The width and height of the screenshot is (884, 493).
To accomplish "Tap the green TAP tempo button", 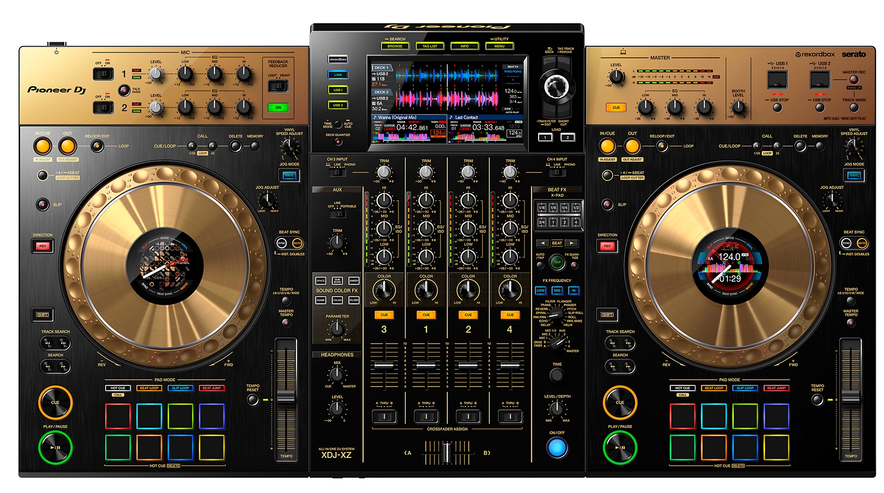I will 557,262.
